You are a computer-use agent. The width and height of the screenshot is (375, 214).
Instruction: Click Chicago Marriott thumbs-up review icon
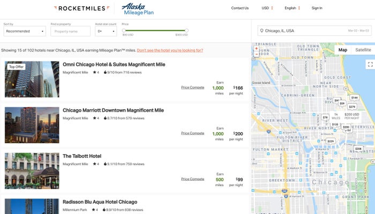[x=105, y=118]
